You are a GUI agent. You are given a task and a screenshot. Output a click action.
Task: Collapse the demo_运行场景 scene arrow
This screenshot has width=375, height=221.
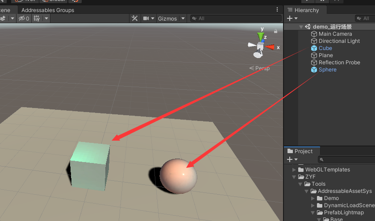(301, 27)
